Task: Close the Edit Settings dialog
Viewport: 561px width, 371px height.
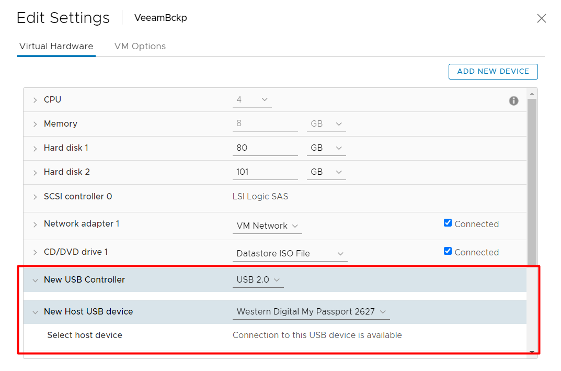Action: point(541,19)
